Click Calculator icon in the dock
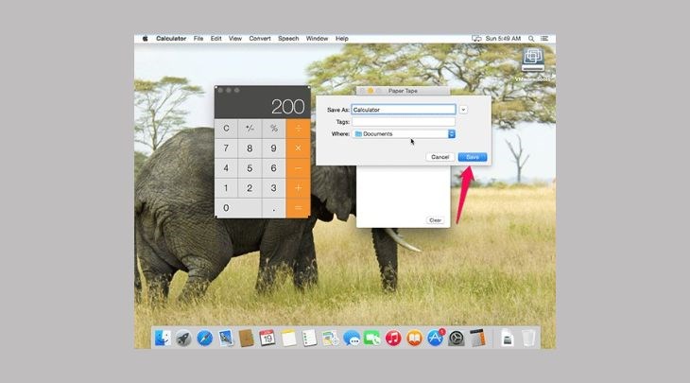690x383 pixels. (x=477, y=339)
